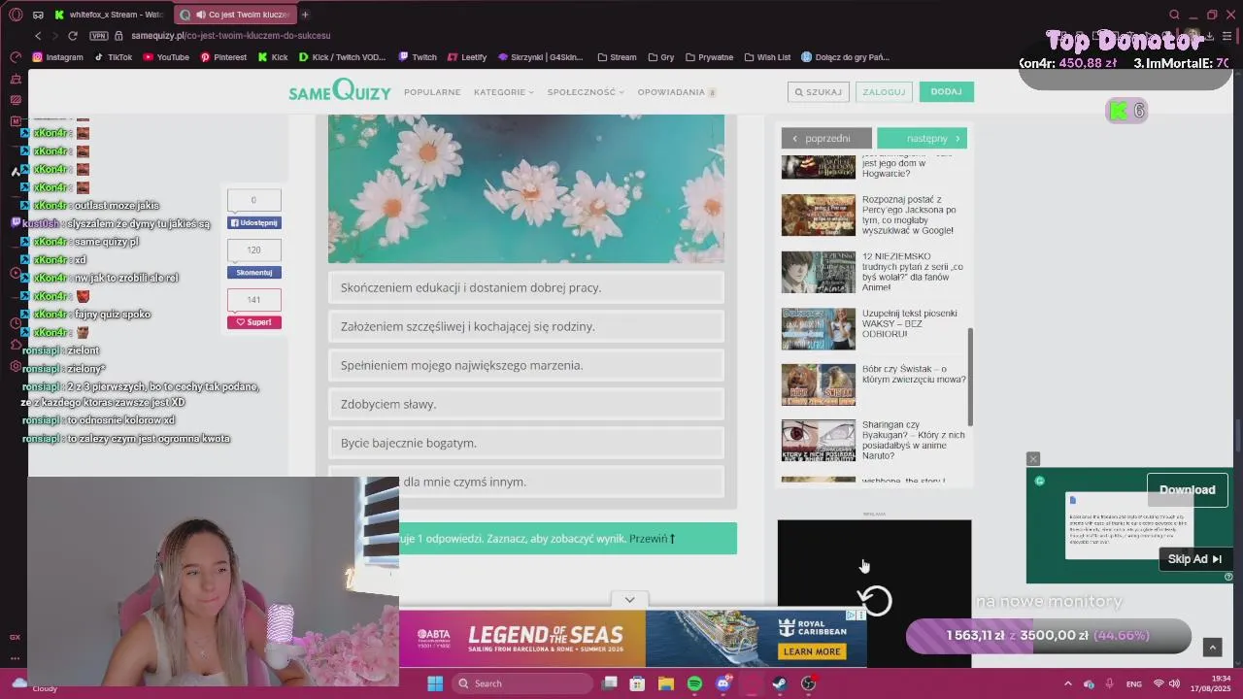Viewport: 1243px width, 699px height.
Task: Select answer Założeniem szczęśliwej i kochającej się rodziny
Action: (x=526, y=326)
